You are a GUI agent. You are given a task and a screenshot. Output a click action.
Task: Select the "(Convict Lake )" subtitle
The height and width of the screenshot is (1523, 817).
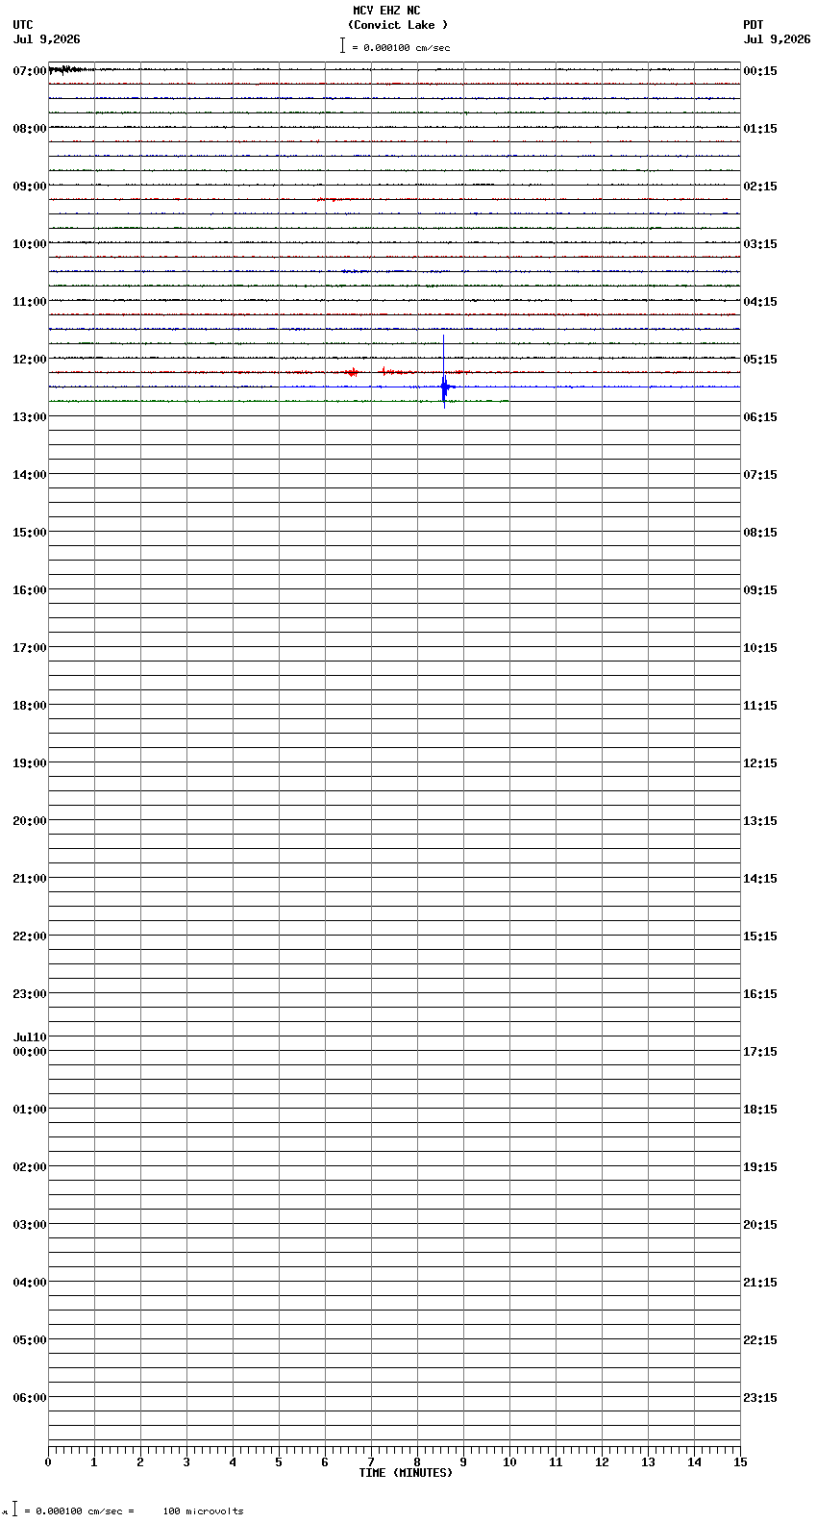398,25
